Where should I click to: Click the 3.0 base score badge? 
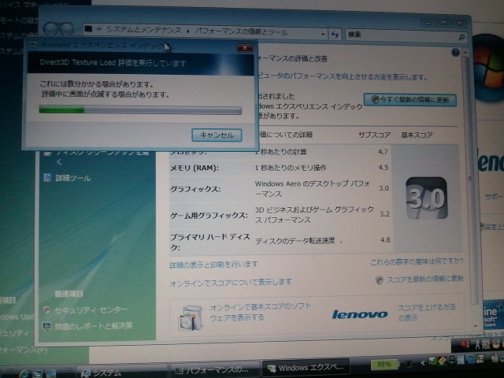coord(427,198)
